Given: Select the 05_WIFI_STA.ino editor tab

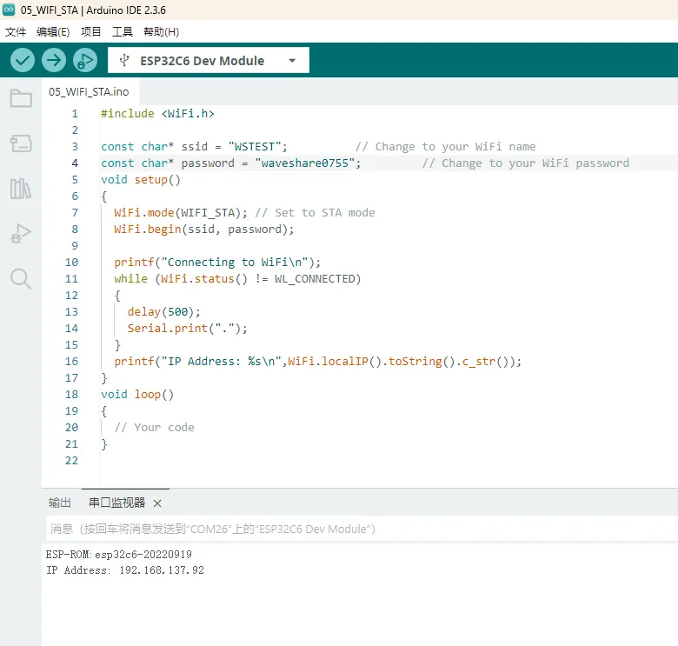Looking at the screenshot, I should (89, 91).
